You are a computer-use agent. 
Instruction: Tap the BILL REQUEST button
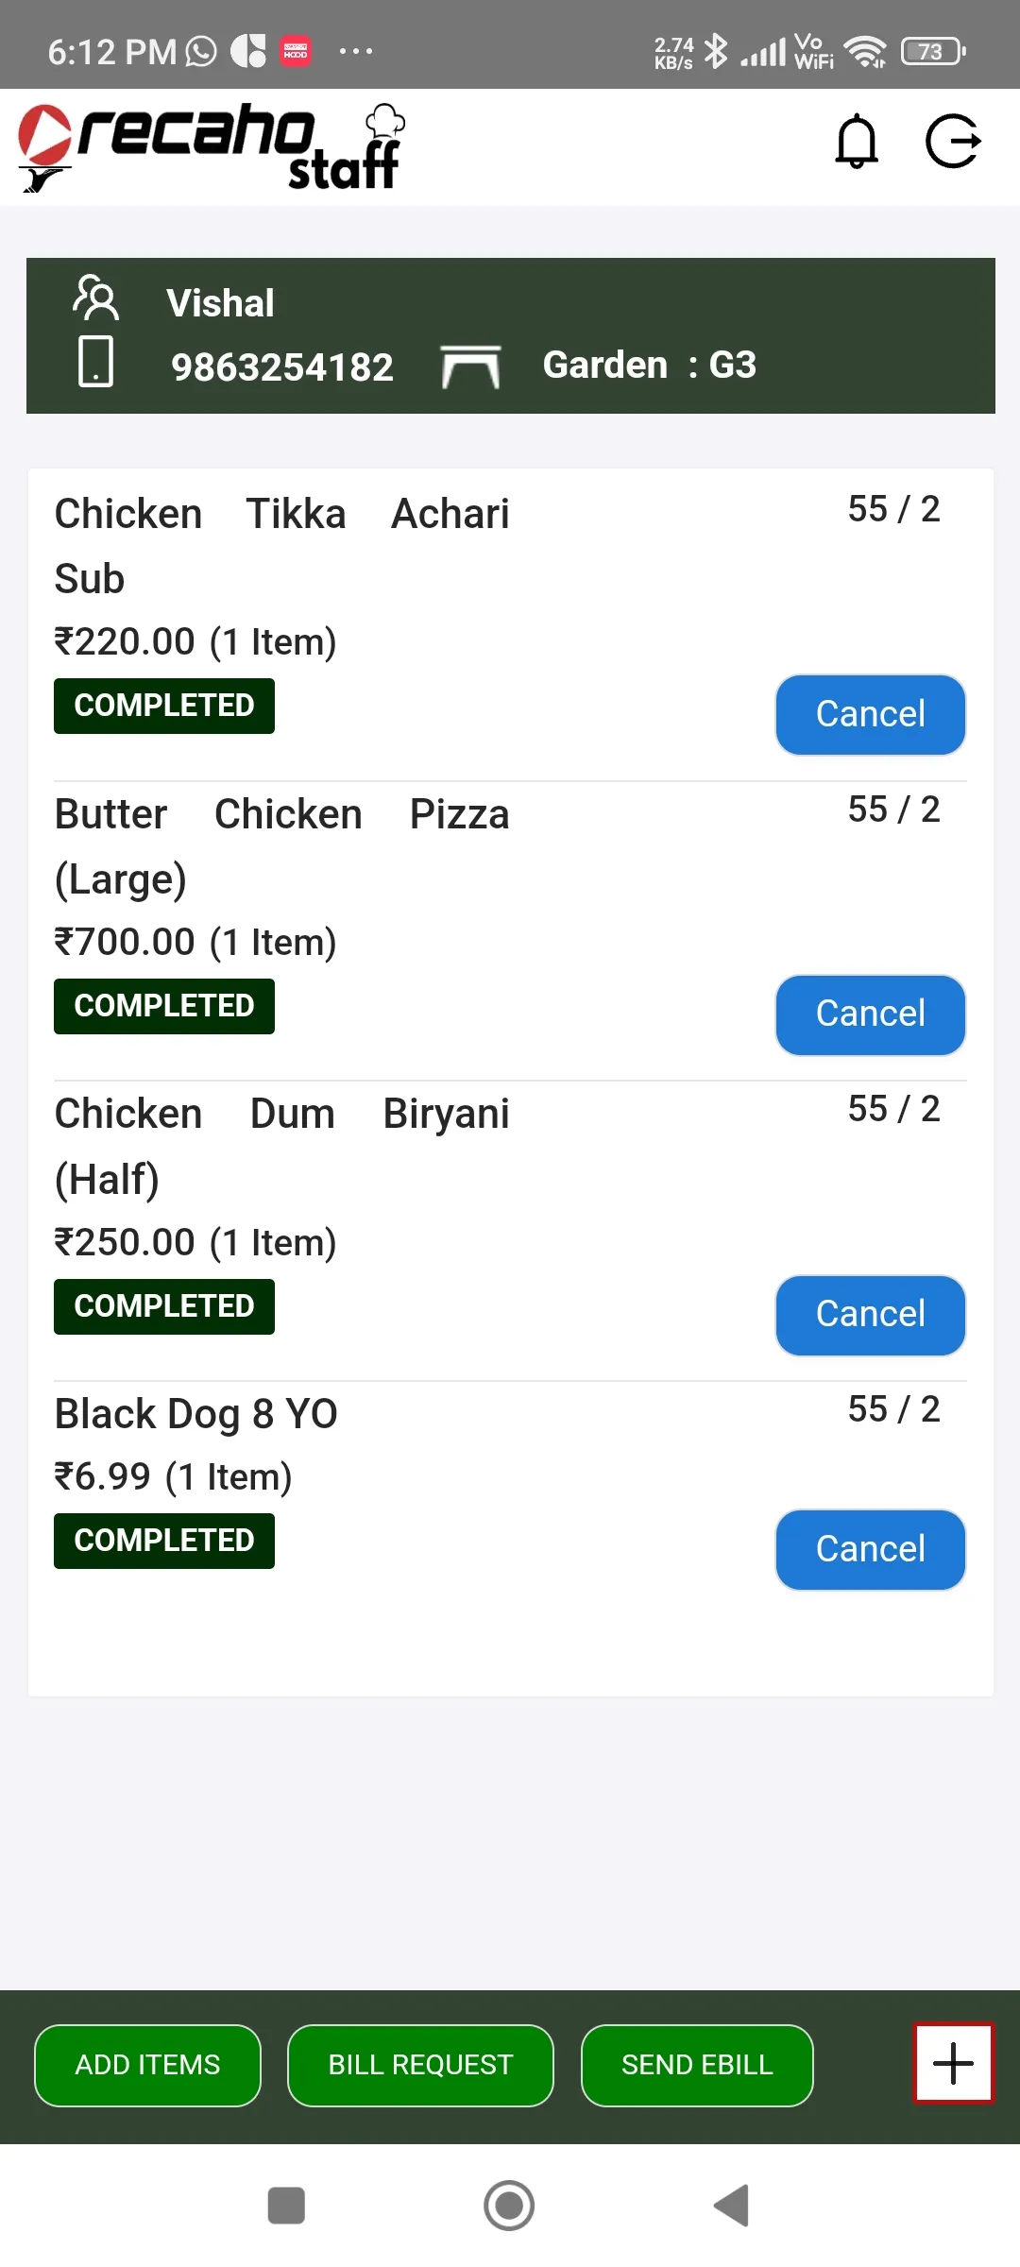click(420, 2065)
